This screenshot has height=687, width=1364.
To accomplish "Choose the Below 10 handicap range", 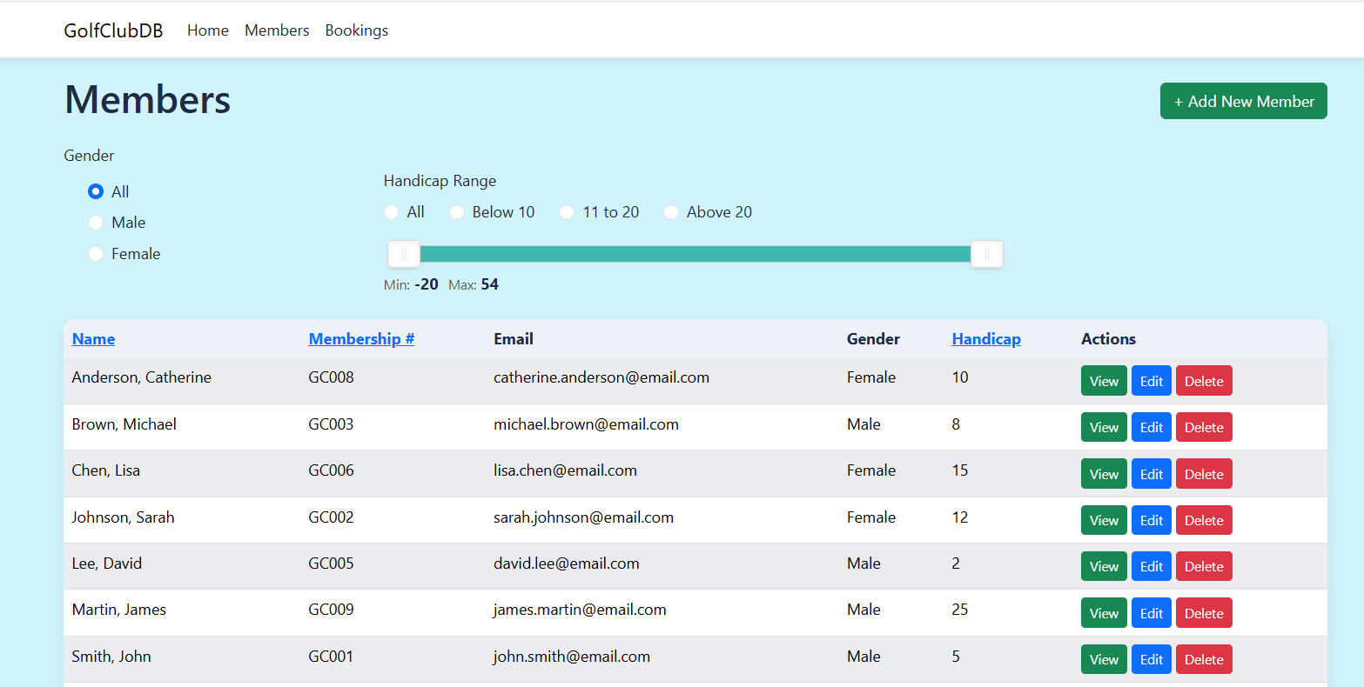I will click(457, 212).
